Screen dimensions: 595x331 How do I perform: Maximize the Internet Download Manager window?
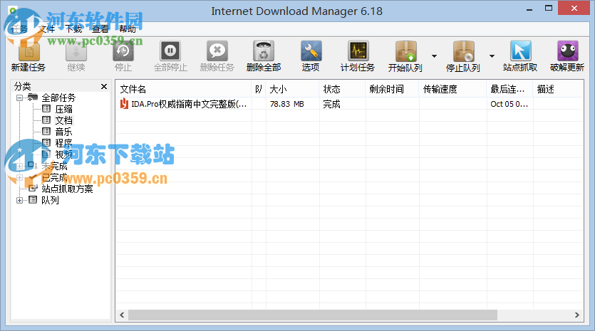tap(549, 8)
